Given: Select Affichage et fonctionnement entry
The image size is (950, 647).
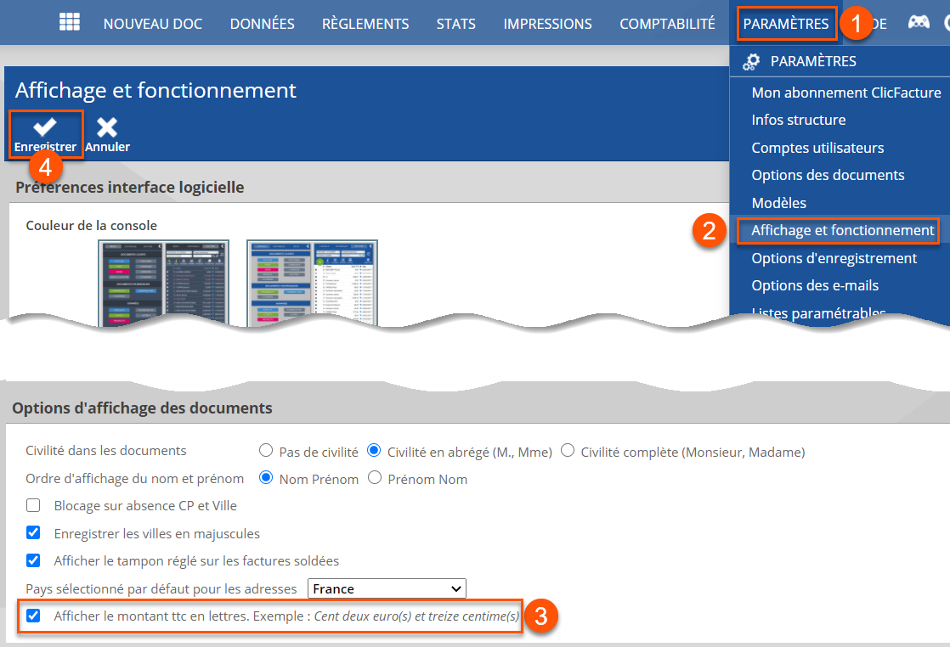Looking at the screenshot, I should pyautogui.click(x=842, y=231).
